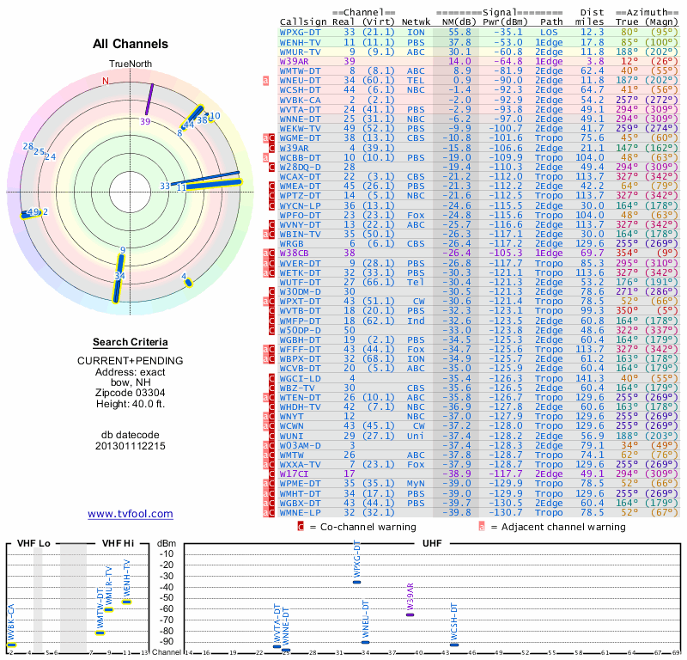Click the All Channels title
The width and height of the screenshot is (687, 660).
pyautogui.click(x=131, y=44)
